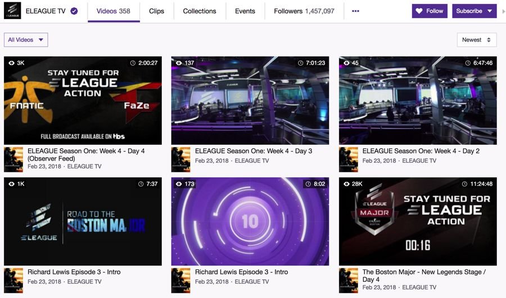Viewport: 506px width, 298px height.
Task: Play the Road to the Boston Major thumbnail
Action: [83, 222]
